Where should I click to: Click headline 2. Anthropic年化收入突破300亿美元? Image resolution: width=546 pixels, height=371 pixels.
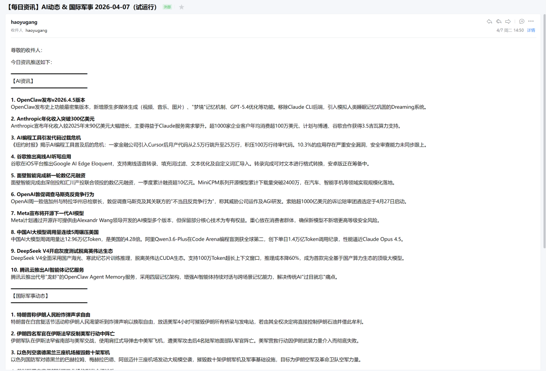(53, 119)
